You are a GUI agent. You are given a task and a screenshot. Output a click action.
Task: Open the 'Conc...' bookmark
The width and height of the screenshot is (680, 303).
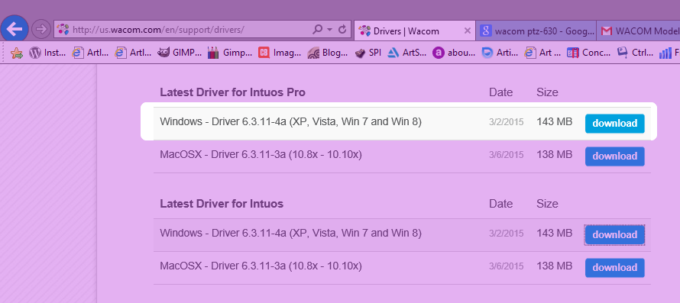point(589,53)
